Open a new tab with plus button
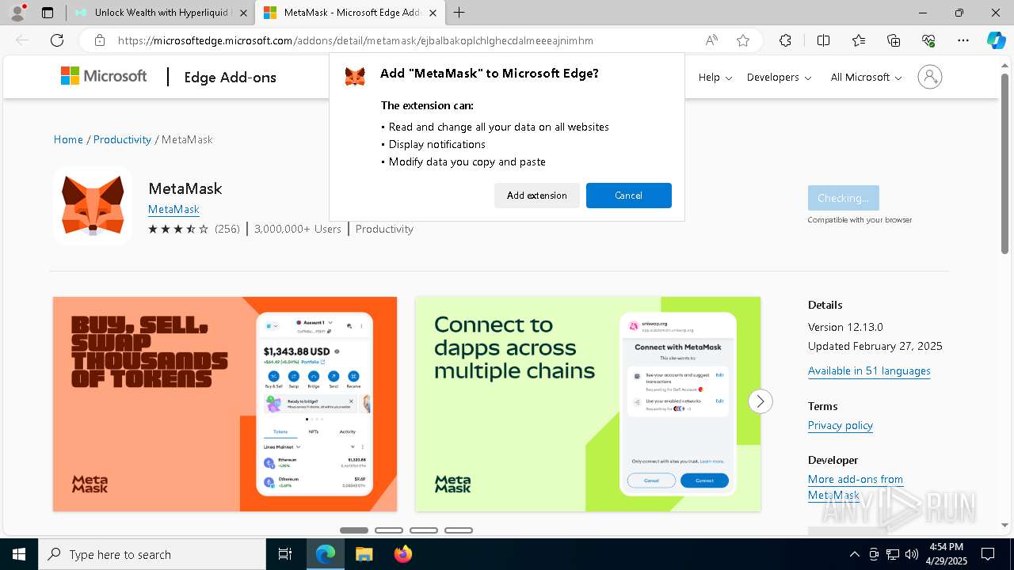 click(x=459, y=13)
